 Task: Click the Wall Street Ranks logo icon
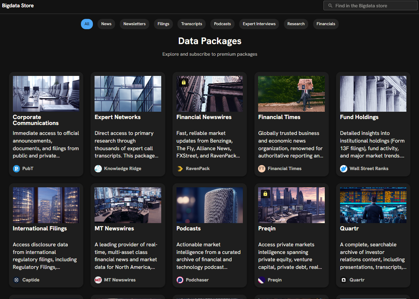click(x=344, y=169)
